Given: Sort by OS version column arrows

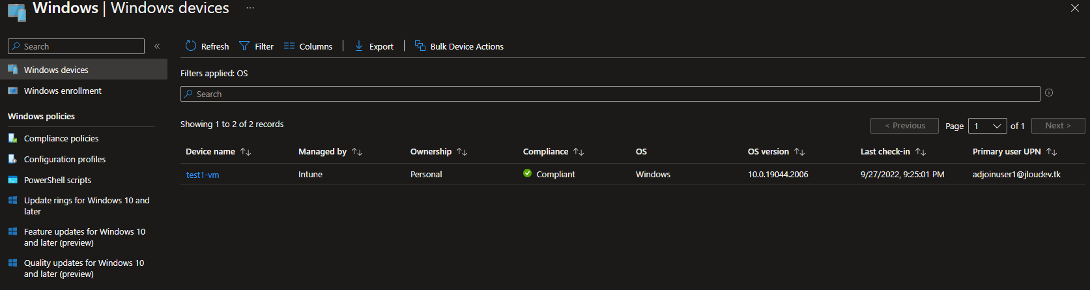Looking at the screenshot, I should coord(799,152).
